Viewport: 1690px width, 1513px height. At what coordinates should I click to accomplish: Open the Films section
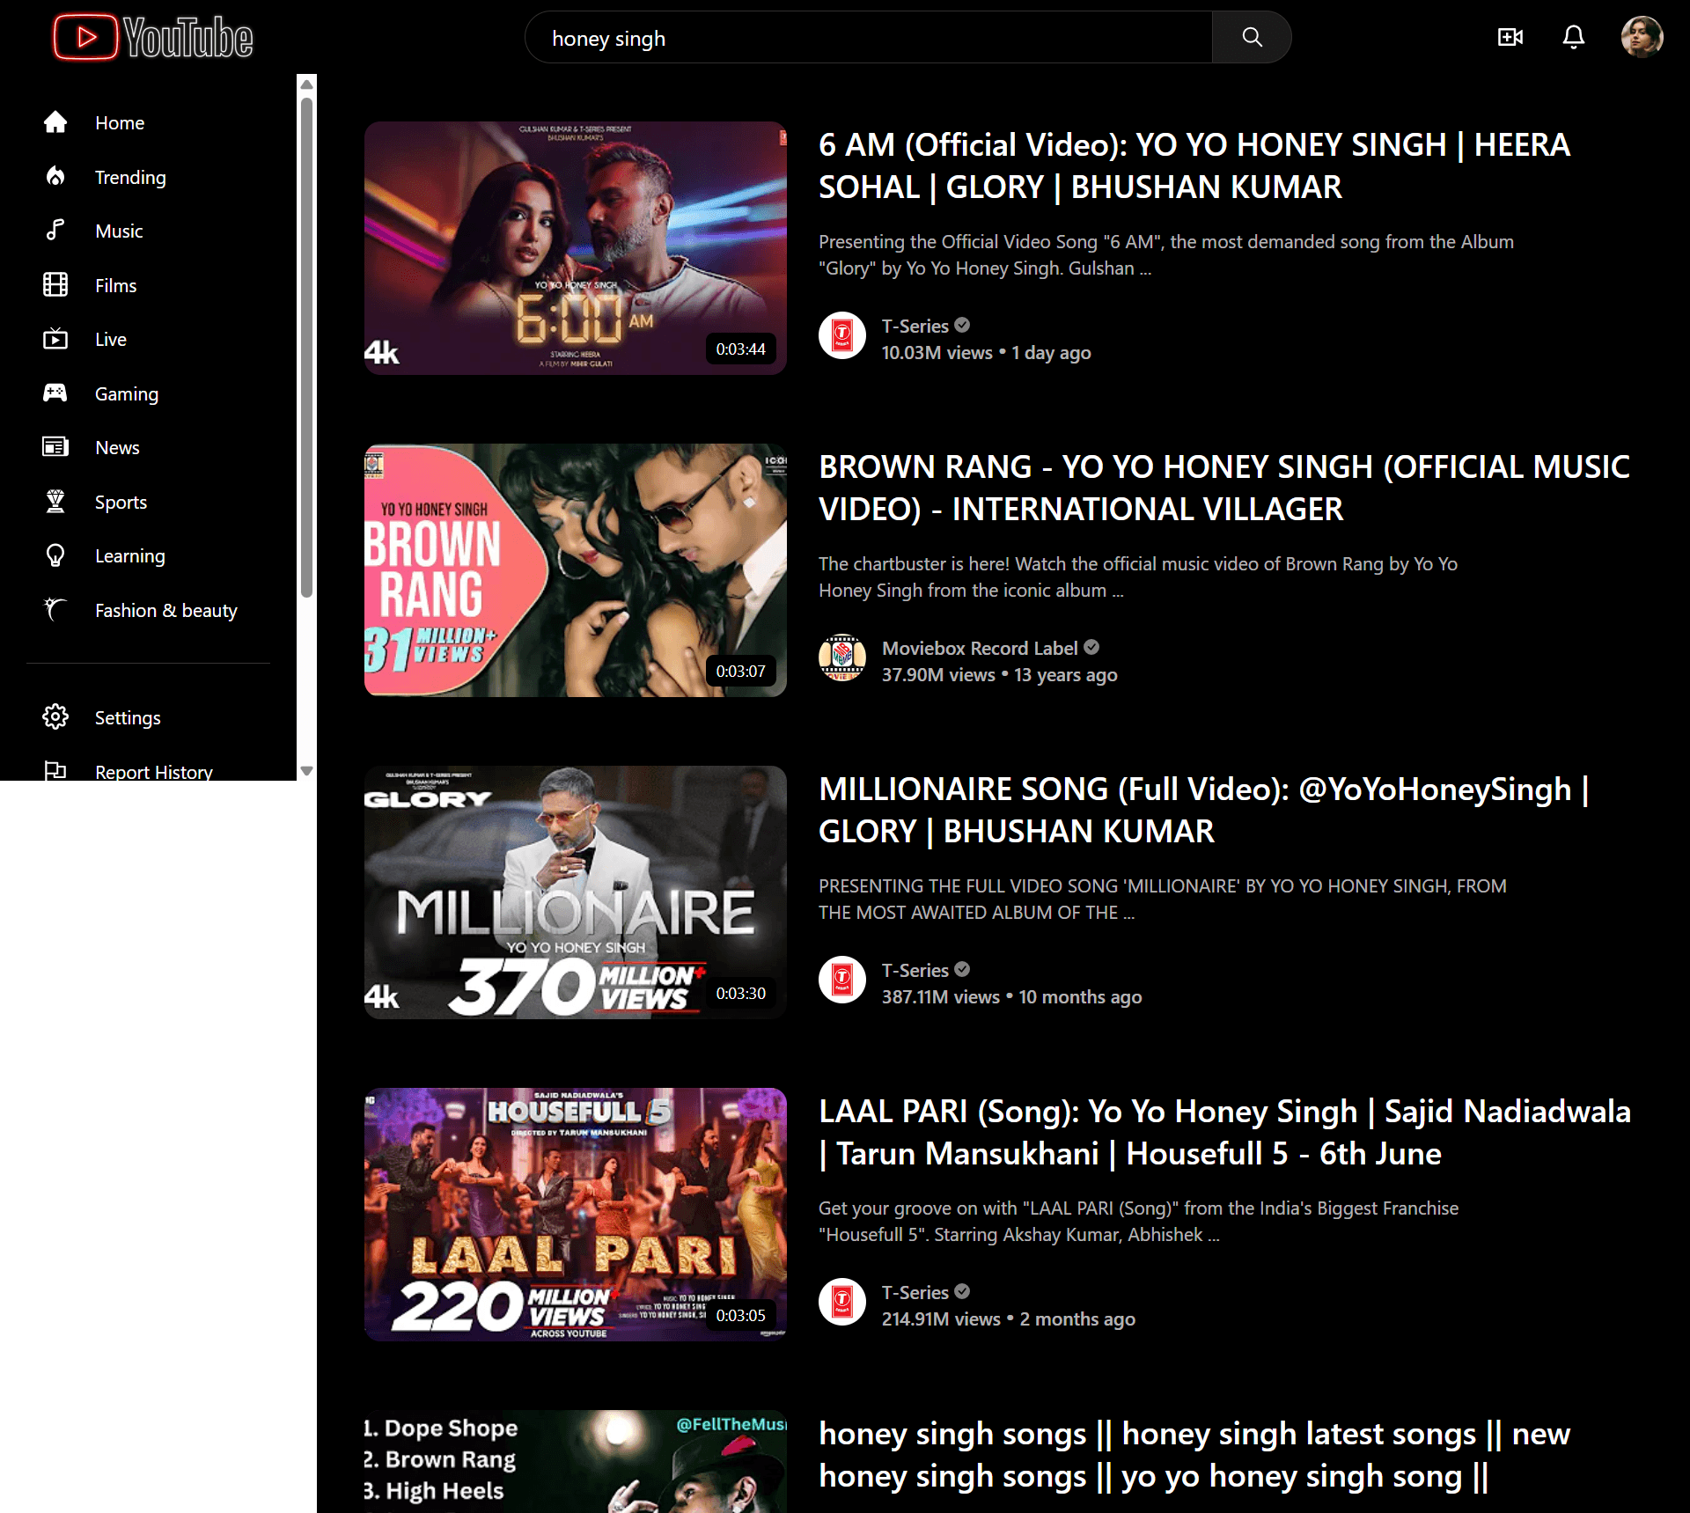point(115,285)
